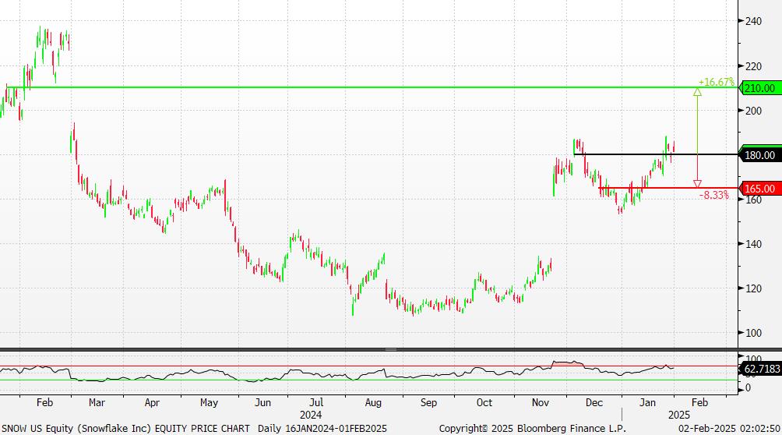Click the black 180.00 price label

[x=760, y=155]
